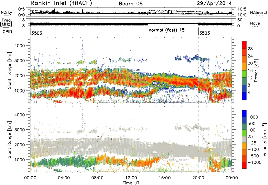Click the '4000' tick in the power panel

point(19,46)
